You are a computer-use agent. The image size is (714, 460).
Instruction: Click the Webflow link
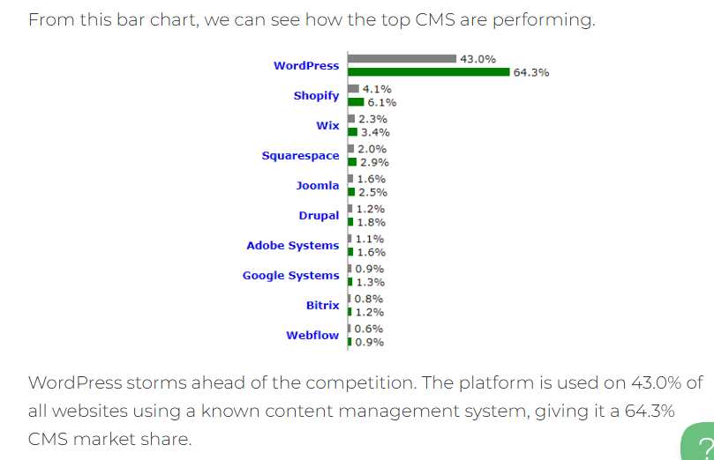pyautogui.click(x=312, y=336)
